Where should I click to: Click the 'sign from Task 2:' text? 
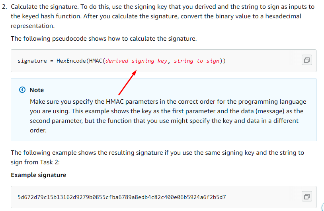[x=35, y=162]
